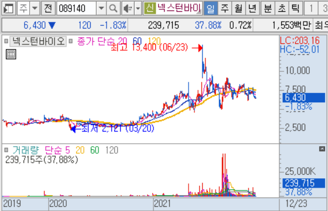Toggle the square marker before 거래량
328x211 pixels.
(x=6, y=150)
